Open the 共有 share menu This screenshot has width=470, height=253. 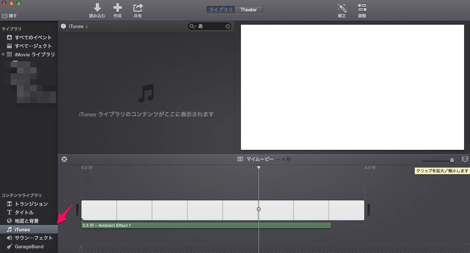click(138, 8)
